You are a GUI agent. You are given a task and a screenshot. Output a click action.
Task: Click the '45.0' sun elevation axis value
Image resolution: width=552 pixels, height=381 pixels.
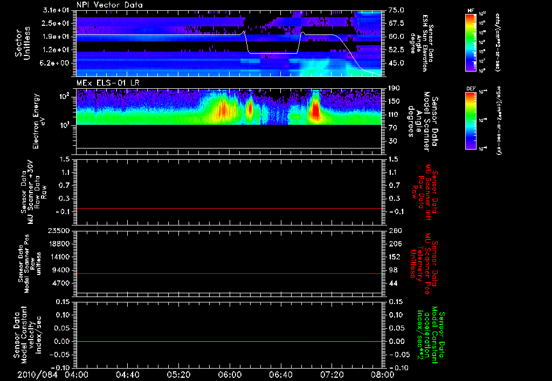[x=396, y=63]
